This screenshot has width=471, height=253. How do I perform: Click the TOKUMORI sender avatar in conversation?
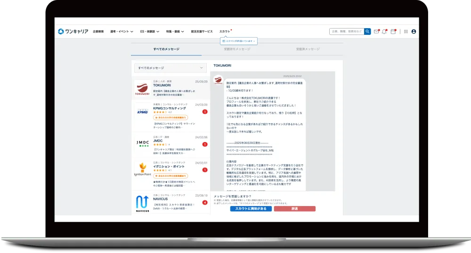click(x=219, y=80)
